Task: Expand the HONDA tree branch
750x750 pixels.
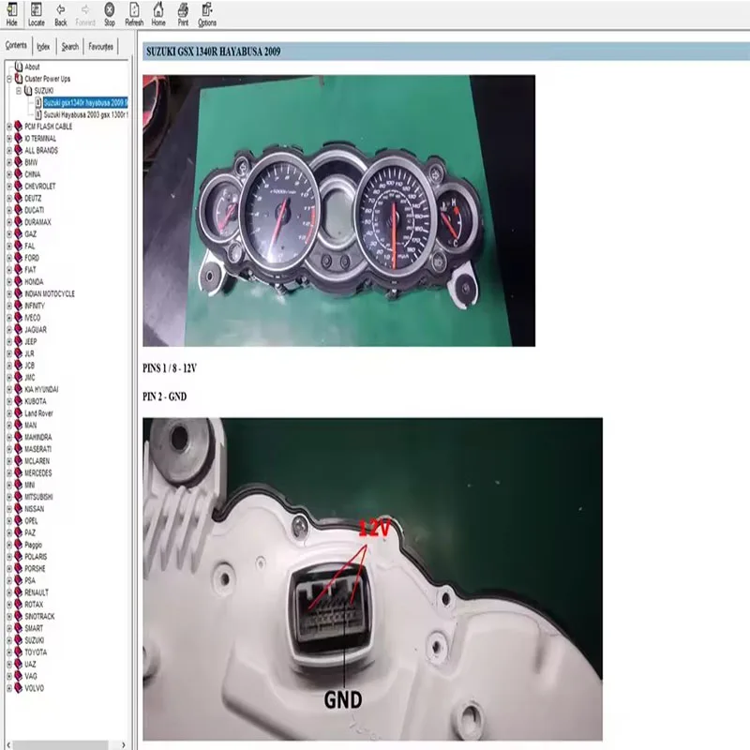Action: pyautogui.click(x=8, y=281)
